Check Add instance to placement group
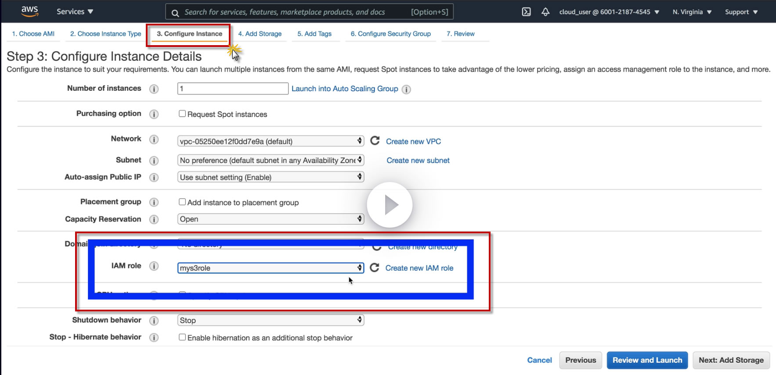The height and width of the screenshot is (375, 776). 182,202
